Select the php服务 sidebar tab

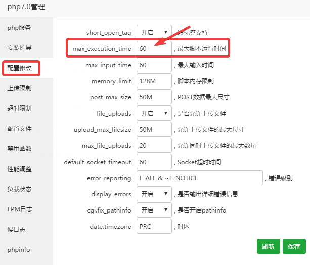[x=19, y=28]
